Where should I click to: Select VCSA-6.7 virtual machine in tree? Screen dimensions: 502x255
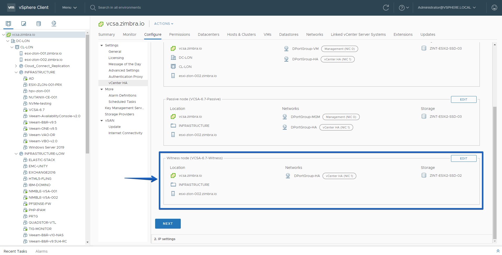click(x=36, y=110)
